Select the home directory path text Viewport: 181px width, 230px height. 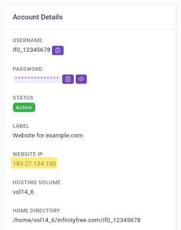tap(77, 220)
